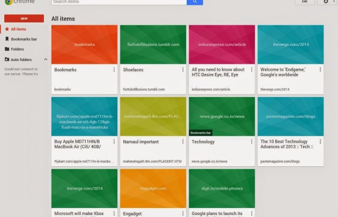338x217 pixels.
Task: Open three-dot menu on Bookmarks card
Action: (x=114, y=69)
